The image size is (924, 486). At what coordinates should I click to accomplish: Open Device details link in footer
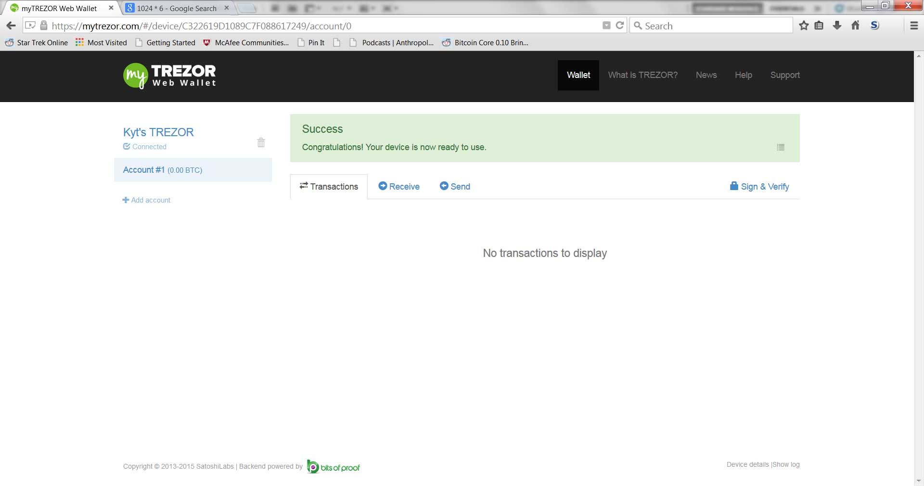point(748,464)
